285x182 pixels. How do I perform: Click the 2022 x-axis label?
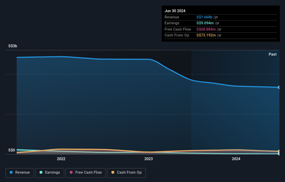point(61,159)
